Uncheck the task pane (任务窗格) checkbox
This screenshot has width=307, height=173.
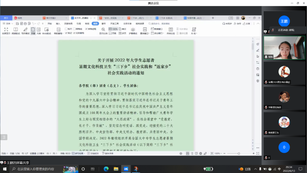click(74, 33)
